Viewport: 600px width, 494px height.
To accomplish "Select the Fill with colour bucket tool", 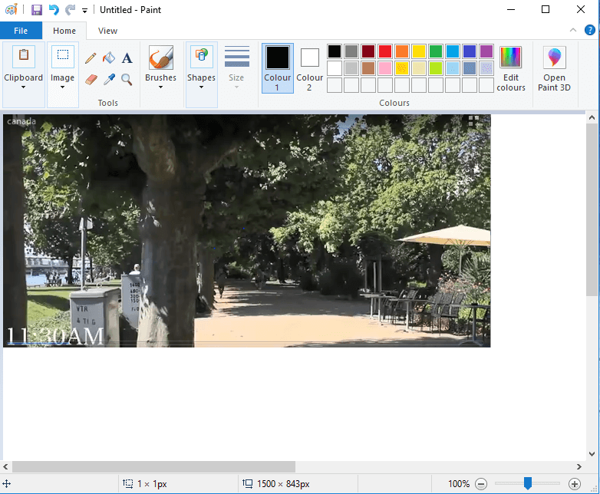I will pyautogui.click(x=109, y=58).
